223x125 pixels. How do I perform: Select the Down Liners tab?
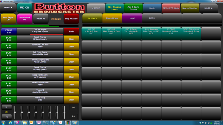click(x=112, y=18)
